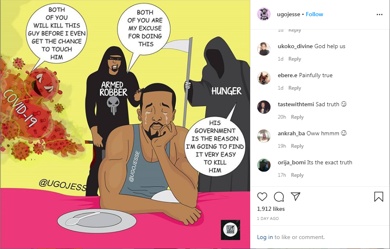View ukoko_divine's profile avatar
Image resolution: width=390 pixels, height=249 pixels.
[x=263, y=49]
